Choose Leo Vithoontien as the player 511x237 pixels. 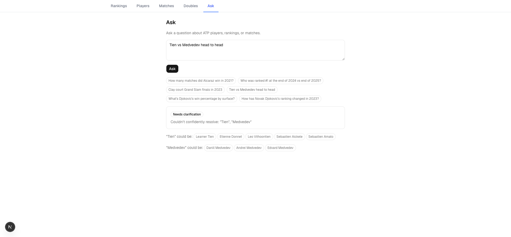(x=259, y=137)
